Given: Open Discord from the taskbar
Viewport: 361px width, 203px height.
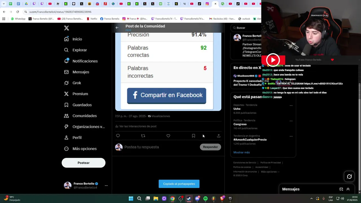Looking at the screenshot, I should (x=197, y=198).
